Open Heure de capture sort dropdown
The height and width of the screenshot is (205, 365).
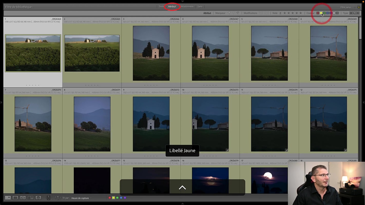(x=81, y=198)
